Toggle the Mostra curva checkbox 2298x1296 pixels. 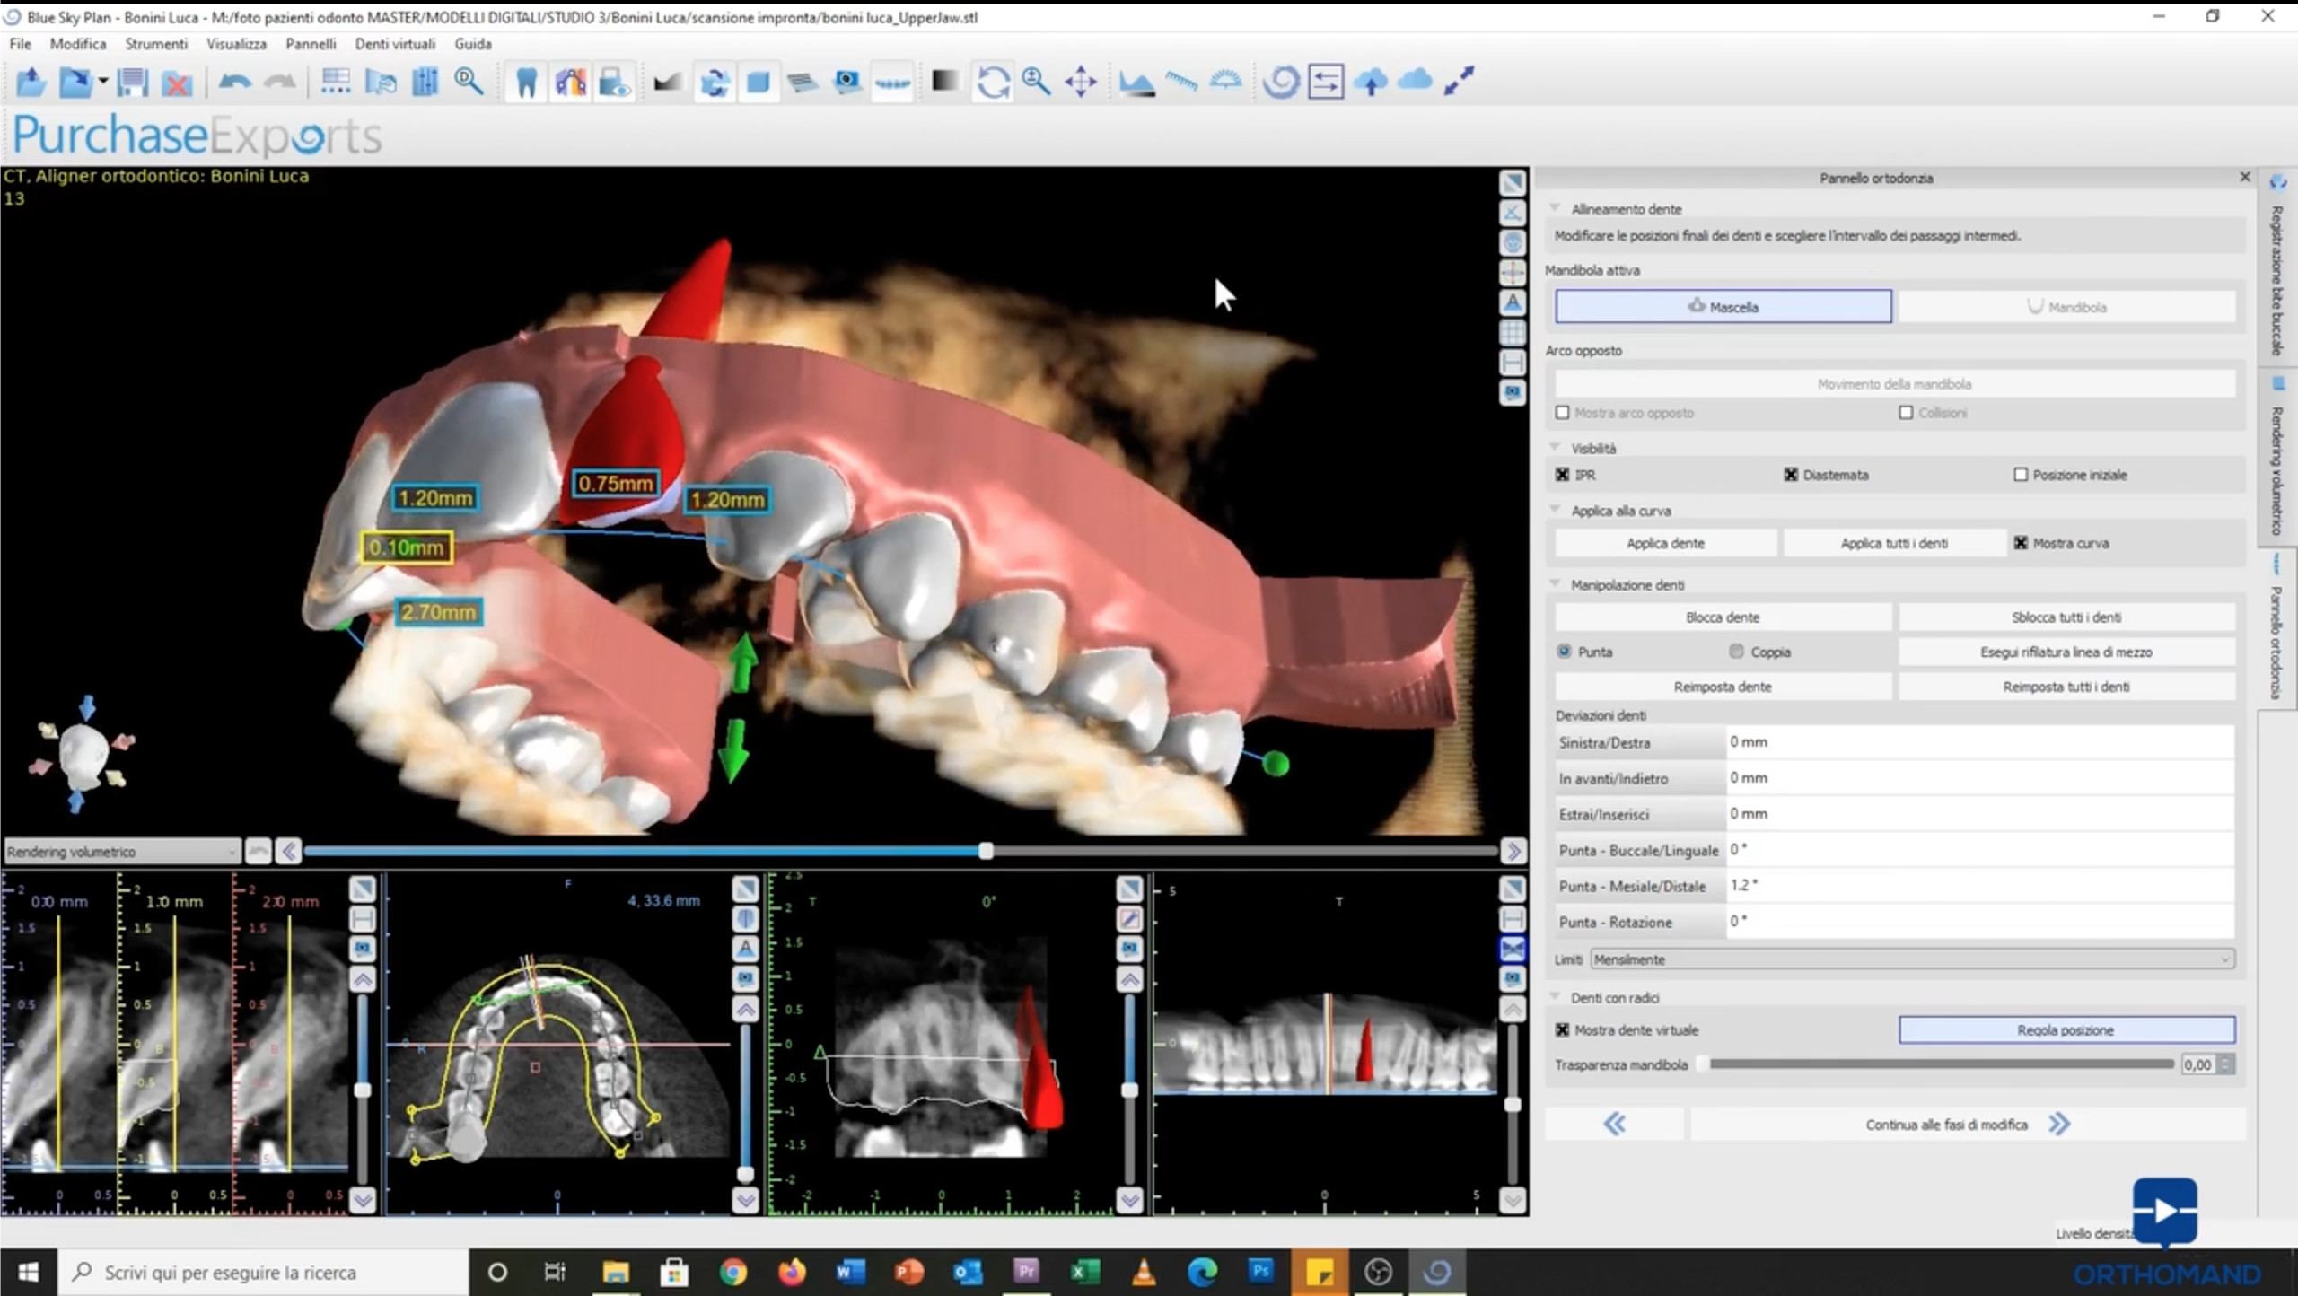click(x=2021, y=543)
